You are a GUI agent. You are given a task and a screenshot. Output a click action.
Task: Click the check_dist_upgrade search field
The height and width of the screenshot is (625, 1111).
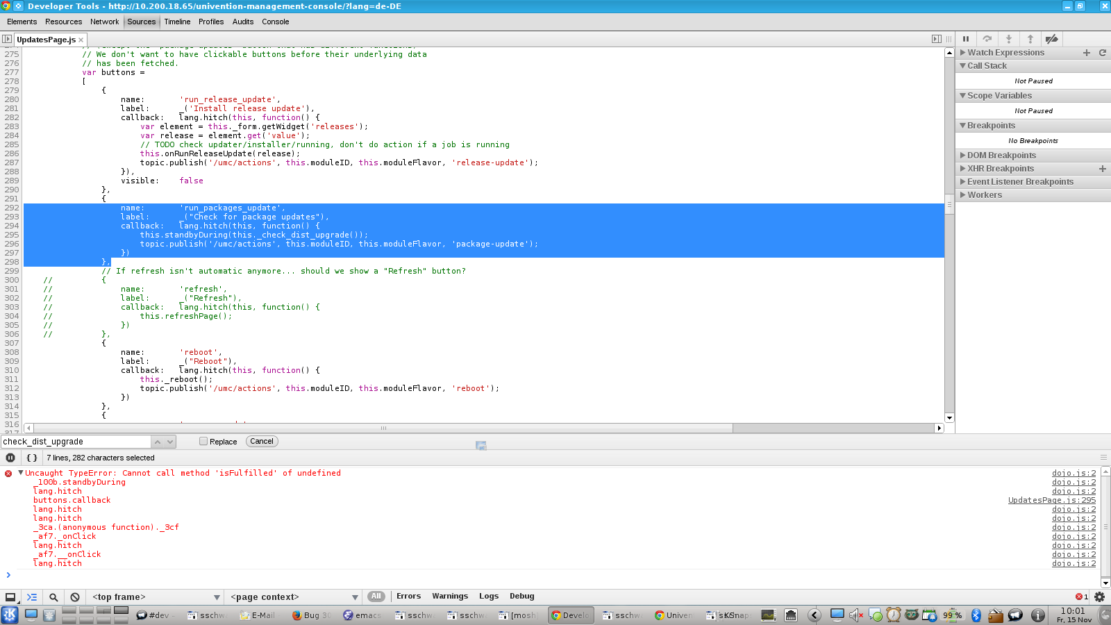[75, 442]
